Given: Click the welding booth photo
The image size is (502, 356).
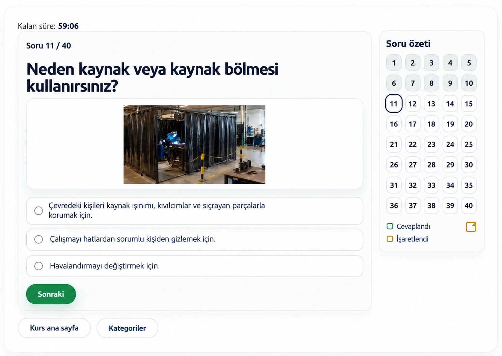Looking at the screenshot, I should point(194,144).
